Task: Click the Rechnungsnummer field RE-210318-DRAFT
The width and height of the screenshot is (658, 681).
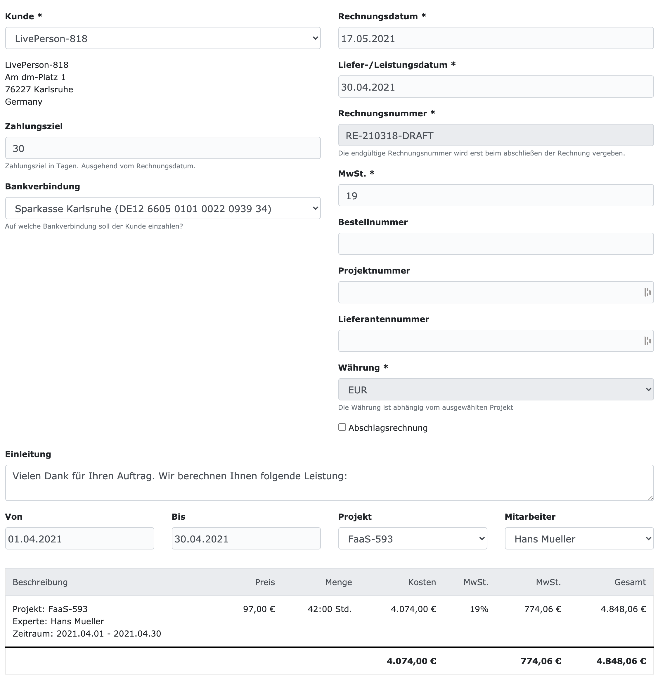Action: pos(496,136)
